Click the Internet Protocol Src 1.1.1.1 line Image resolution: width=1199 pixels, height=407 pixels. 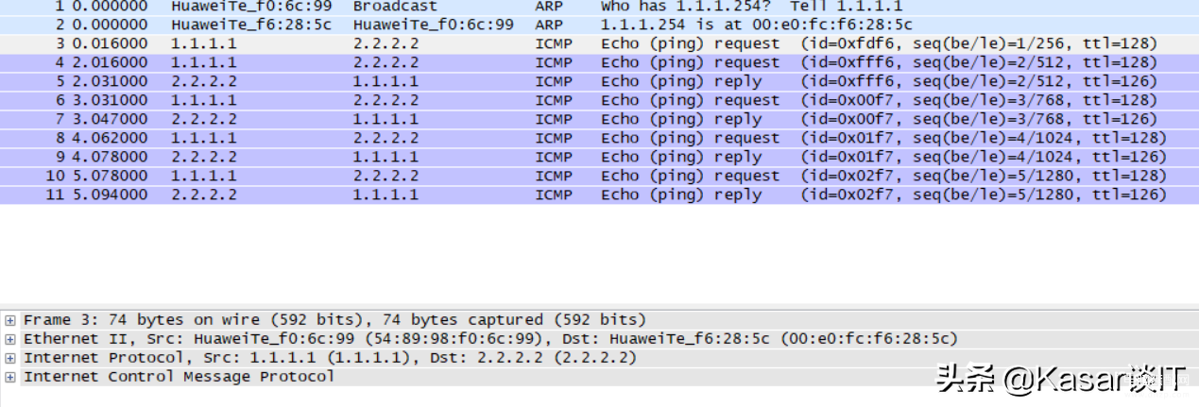click(x=330, y=358)
